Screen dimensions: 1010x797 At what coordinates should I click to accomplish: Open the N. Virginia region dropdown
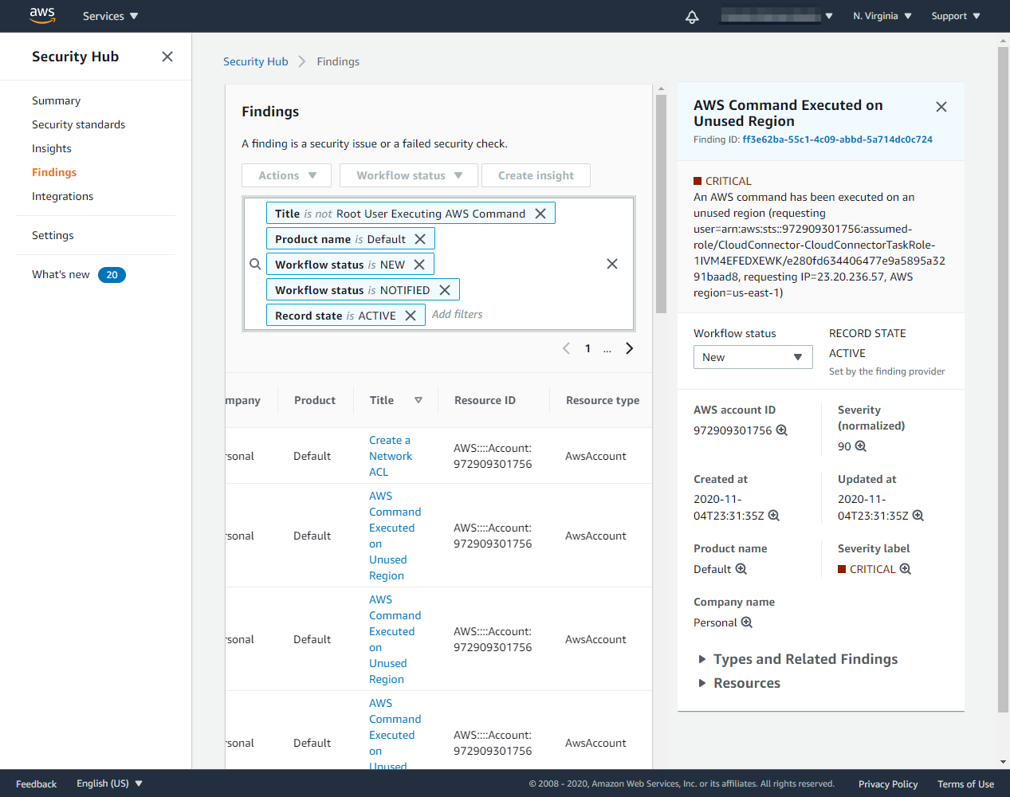882,16
